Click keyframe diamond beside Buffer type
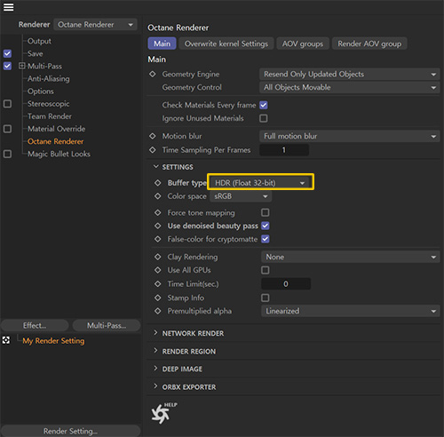The height and width of the screenshot is (437, 444). [x=158, y=183]
